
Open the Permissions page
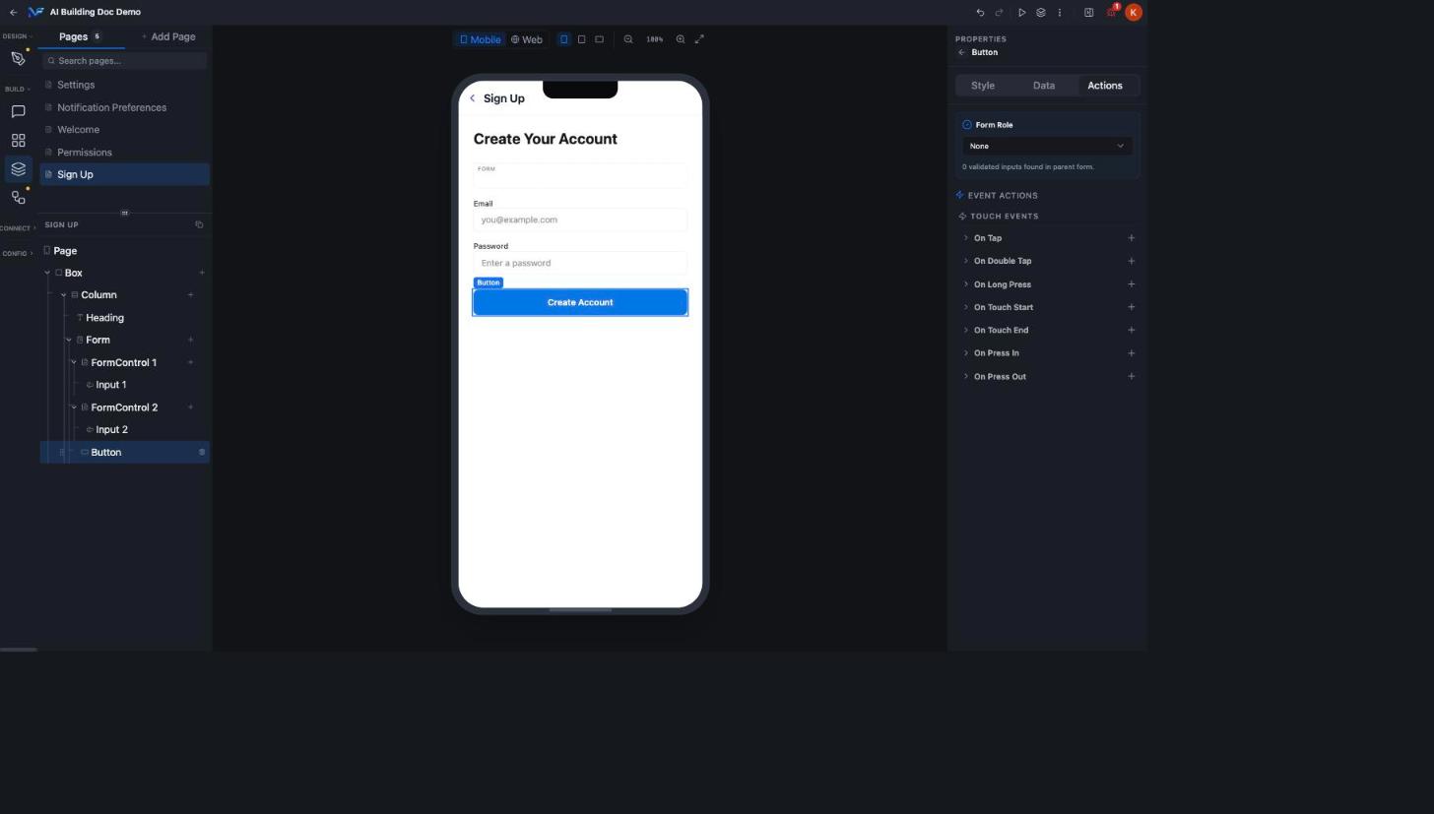124,153
